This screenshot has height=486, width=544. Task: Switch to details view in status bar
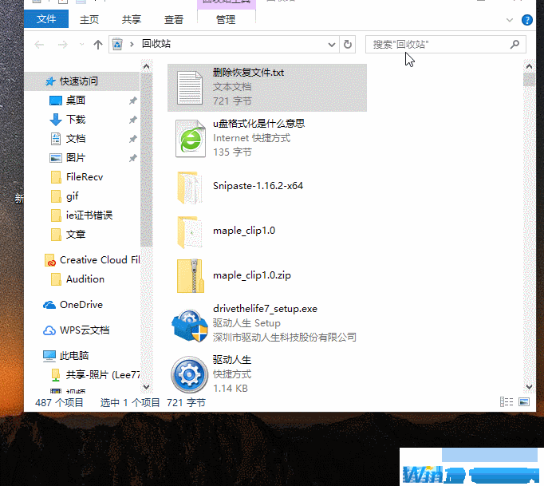point(506,402)
